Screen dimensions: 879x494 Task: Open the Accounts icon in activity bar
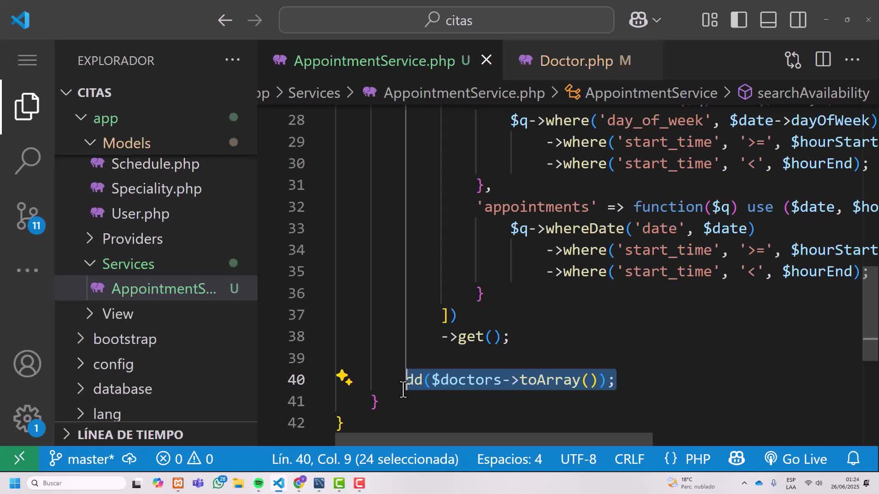tap(27, 364)
